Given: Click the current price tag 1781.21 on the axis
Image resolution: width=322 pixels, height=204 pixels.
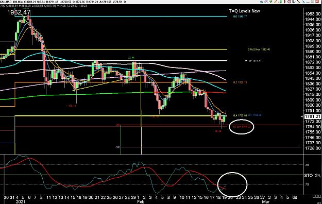Looking at the screenshot, I should click(312, 116).
